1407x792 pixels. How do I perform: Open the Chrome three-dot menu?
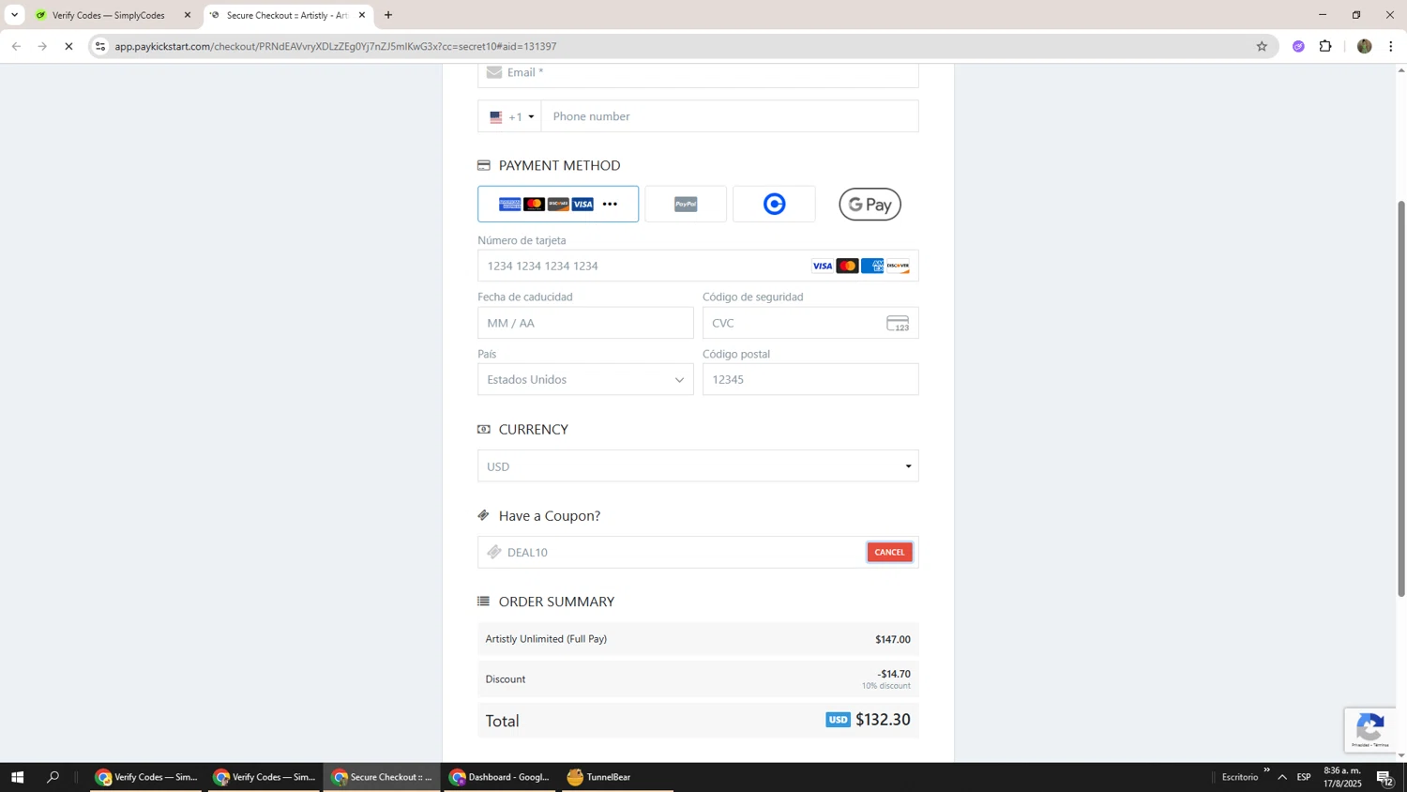click(1391, 46)
